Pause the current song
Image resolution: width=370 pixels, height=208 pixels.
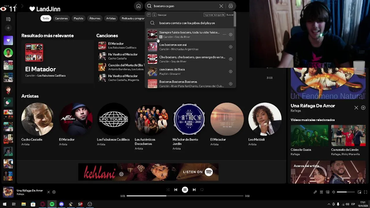185,190
